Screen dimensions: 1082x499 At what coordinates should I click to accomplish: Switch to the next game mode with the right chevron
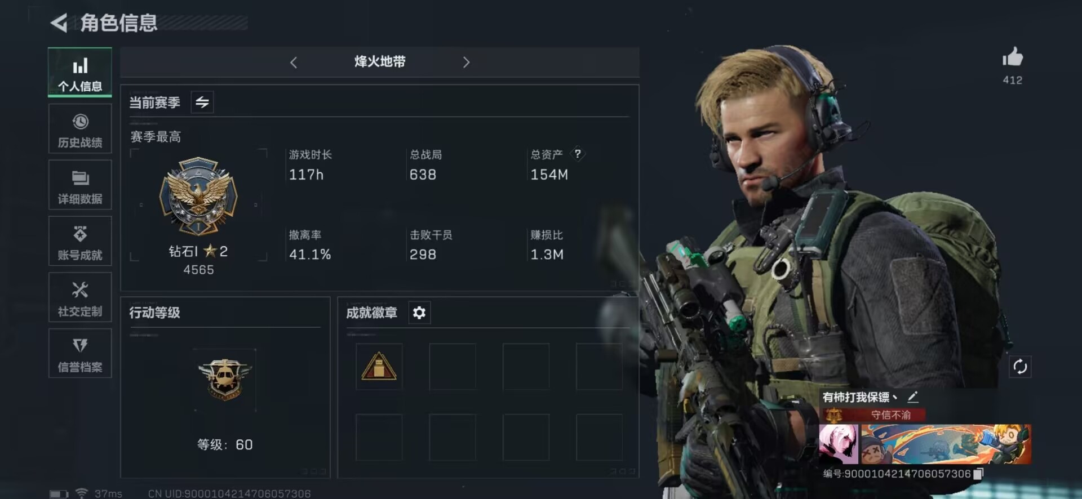[466, 63]
